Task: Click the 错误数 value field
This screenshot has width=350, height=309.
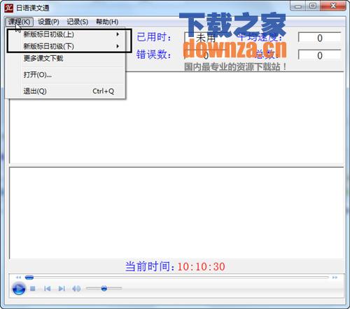Action: (x=205, y=55)
